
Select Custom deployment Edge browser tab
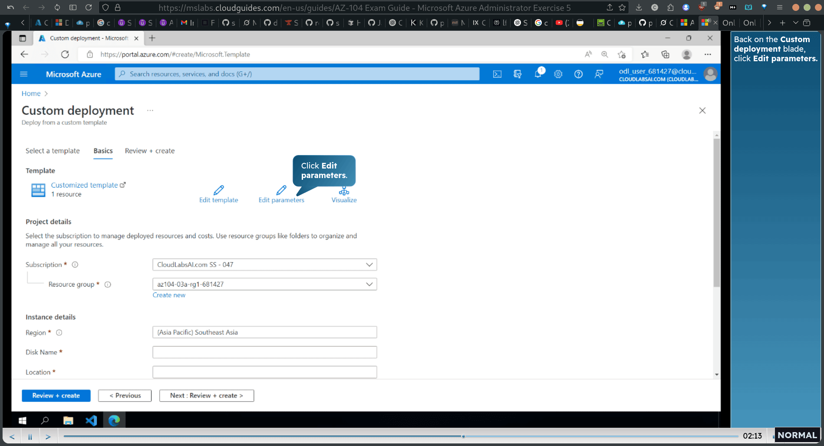click(x=89, y=38)
